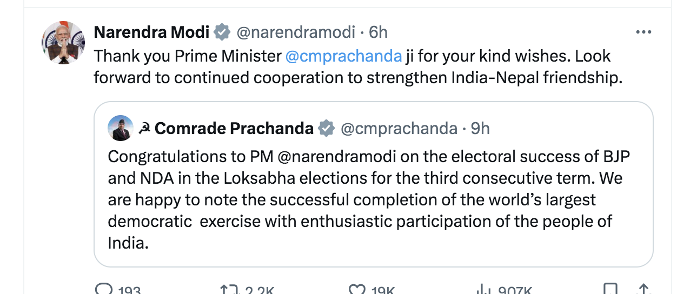Open the three-dot more options menu
The height and width of the screenshot is (294, 677).
[x=643, y=32]
